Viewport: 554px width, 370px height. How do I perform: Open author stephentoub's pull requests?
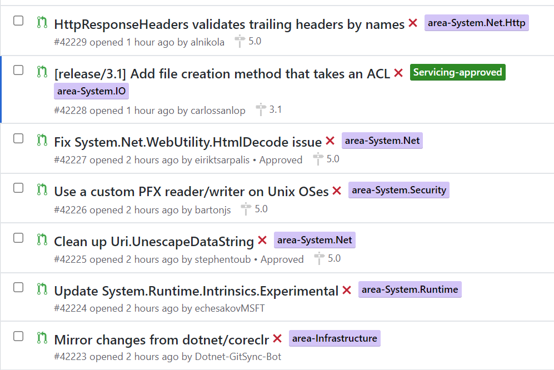click(x=223, y=259)
